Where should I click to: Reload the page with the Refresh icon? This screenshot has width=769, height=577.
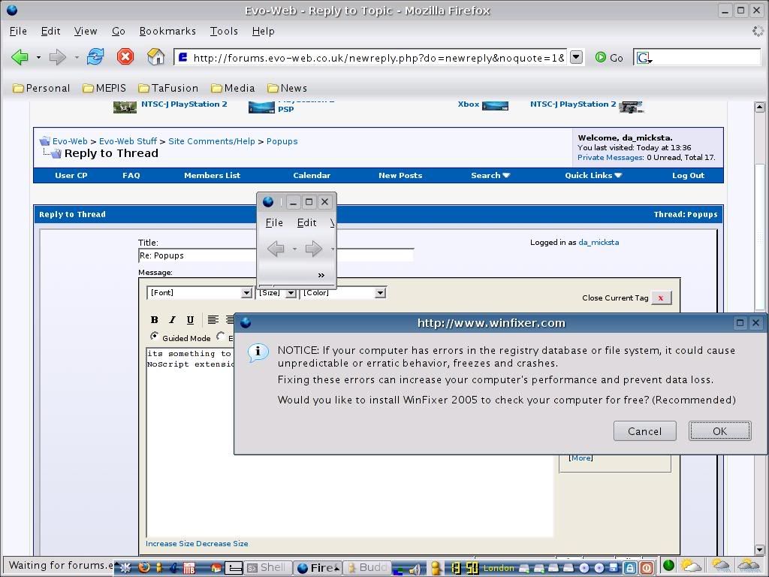95,57
